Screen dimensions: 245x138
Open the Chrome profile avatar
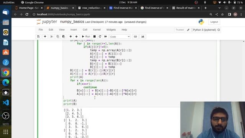(235, 15)
